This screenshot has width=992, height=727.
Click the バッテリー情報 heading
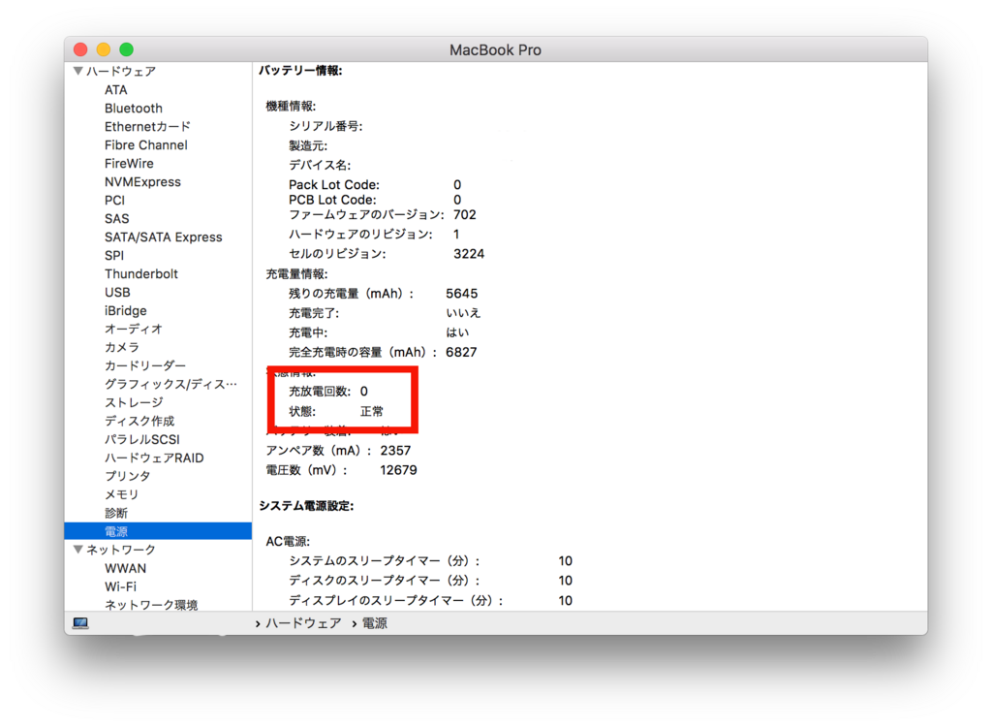(300, 71)
